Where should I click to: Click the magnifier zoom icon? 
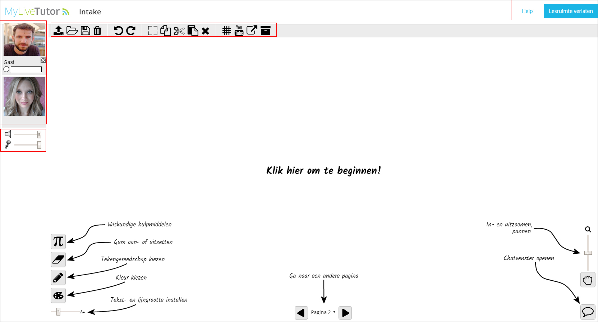tap(588, 229)
